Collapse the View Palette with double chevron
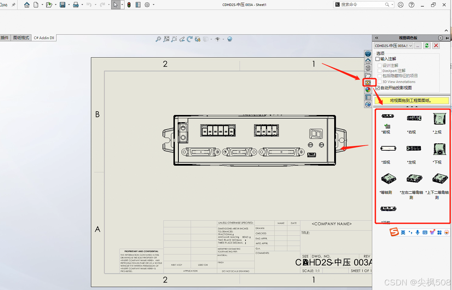 tap(377, 38)
